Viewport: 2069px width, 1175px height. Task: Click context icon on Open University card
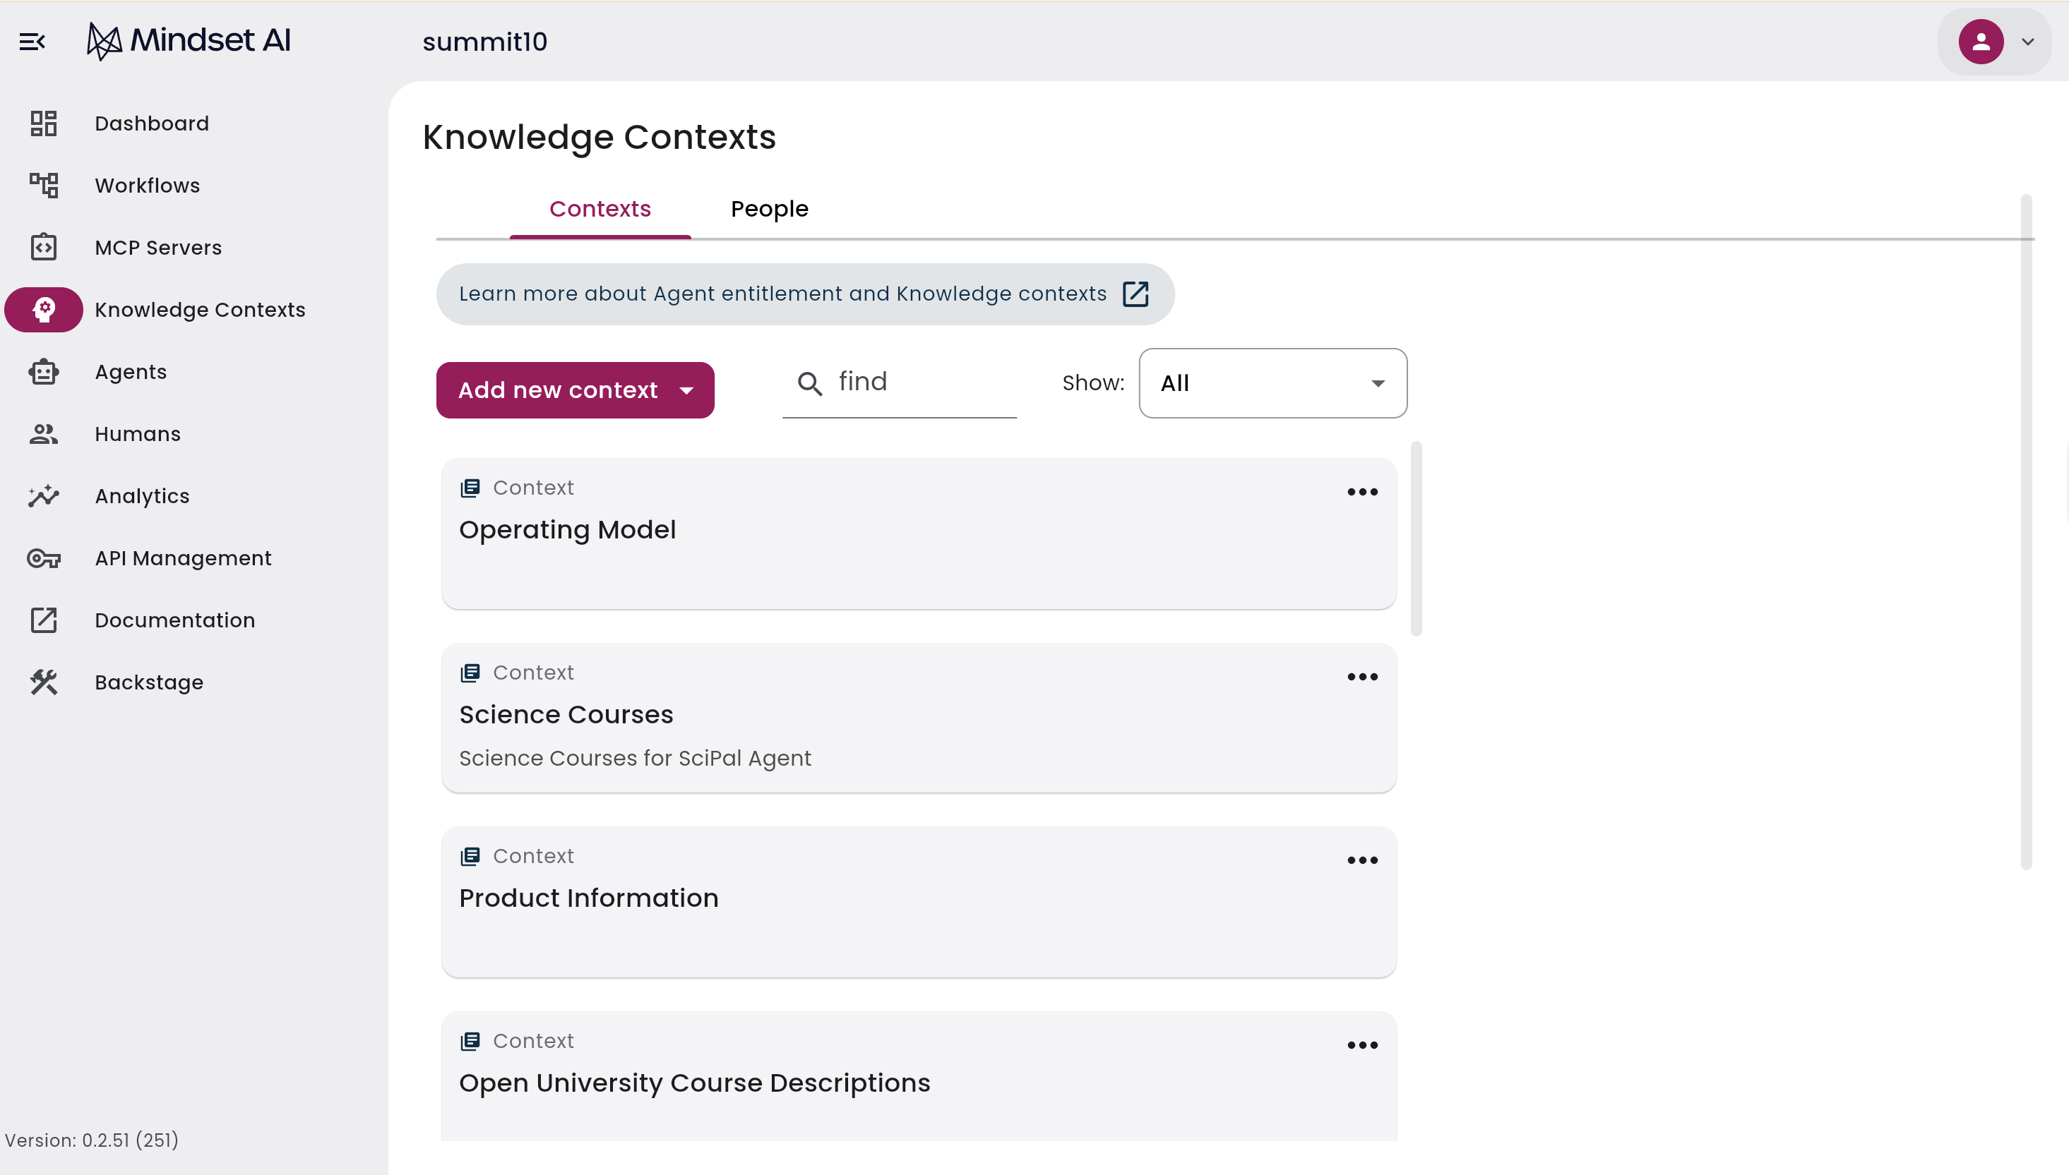tap(470, 1041)
